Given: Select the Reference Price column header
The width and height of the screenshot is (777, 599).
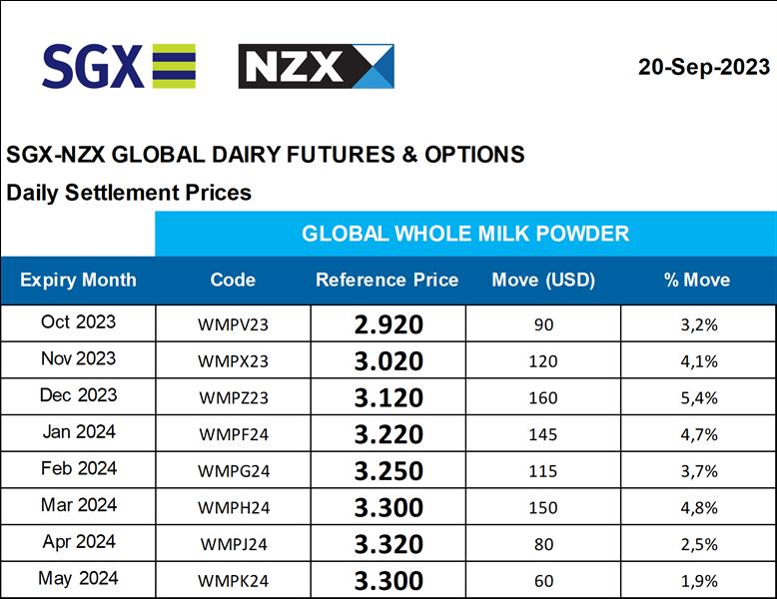Looking at the screenshot, I should (x=388, y=280).
